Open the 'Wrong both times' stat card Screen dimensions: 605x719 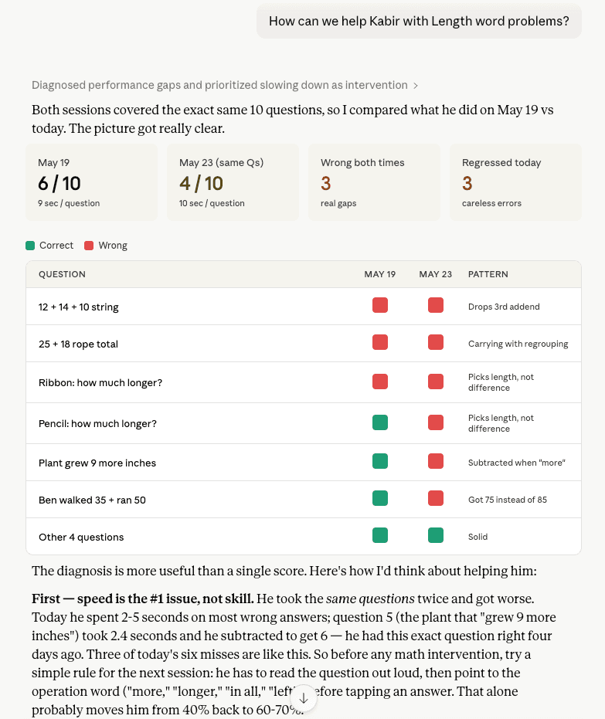(x=374, y=182)
